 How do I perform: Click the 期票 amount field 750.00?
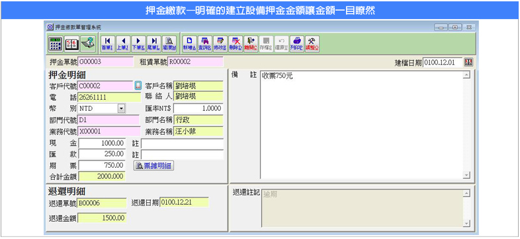tap(102, 166)
